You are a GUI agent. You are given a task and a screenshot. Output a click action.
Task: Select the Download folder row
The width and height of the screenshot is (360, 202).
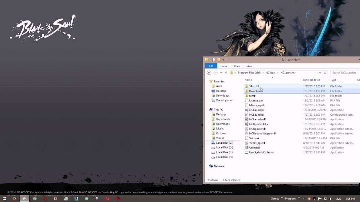[302, 91]
